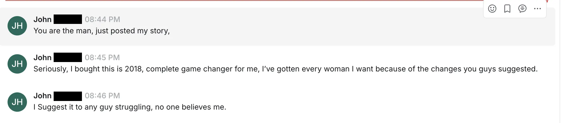Click redacted surname on first message
The height and width of the screenshot is (123, 565).
68,19
